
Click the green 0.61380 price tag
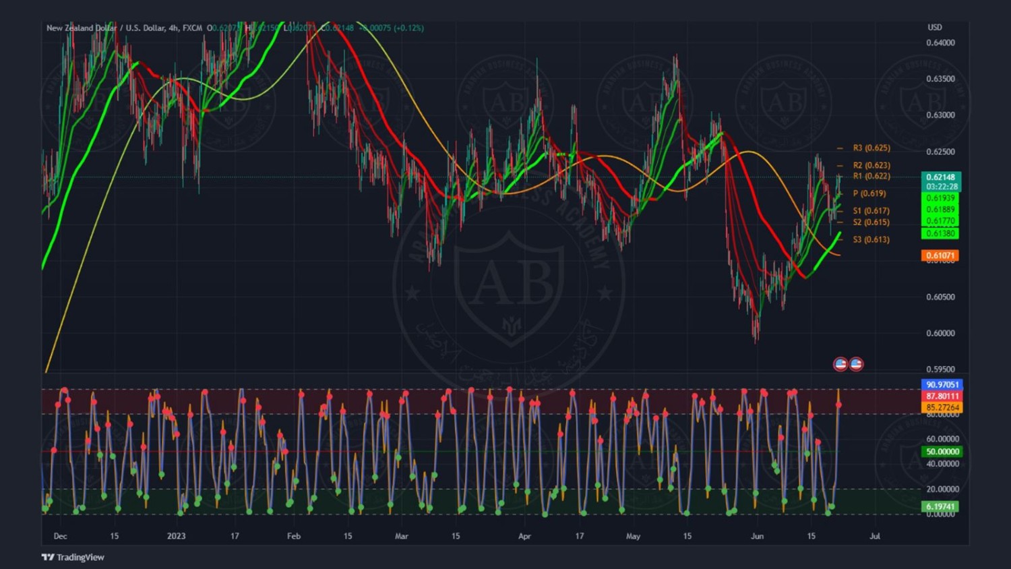click(940, 233)
